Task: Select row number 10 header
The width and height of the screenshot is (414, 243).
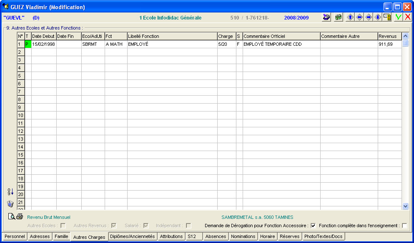Action: [x=21, y=115]
